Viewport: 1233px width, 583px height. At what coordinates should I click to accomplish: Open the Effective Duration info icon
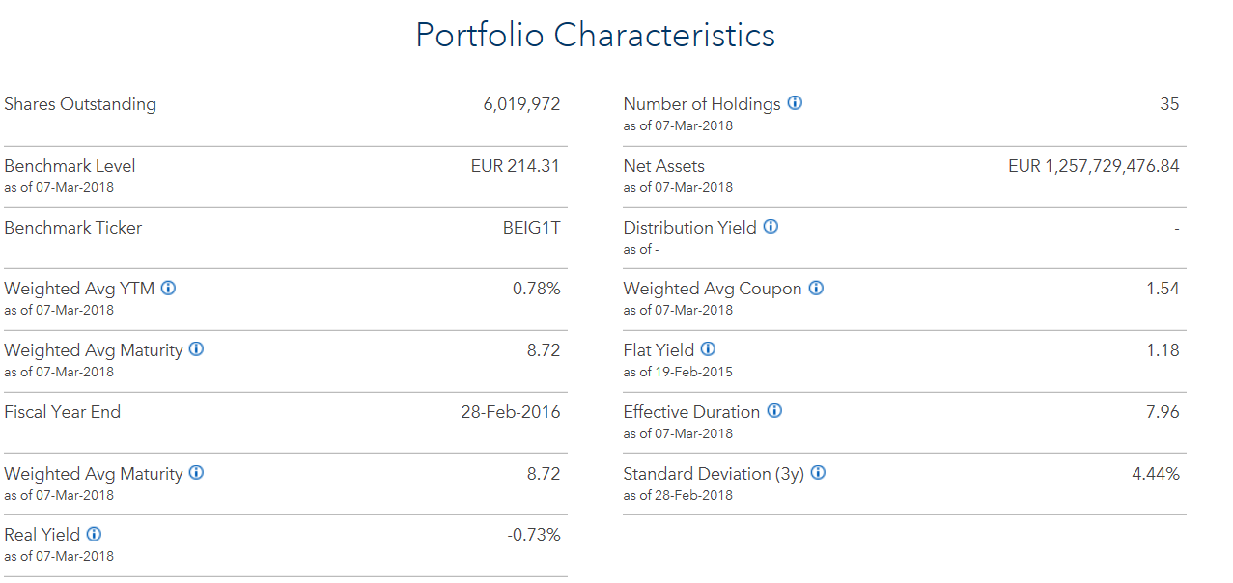coord(774,411)
